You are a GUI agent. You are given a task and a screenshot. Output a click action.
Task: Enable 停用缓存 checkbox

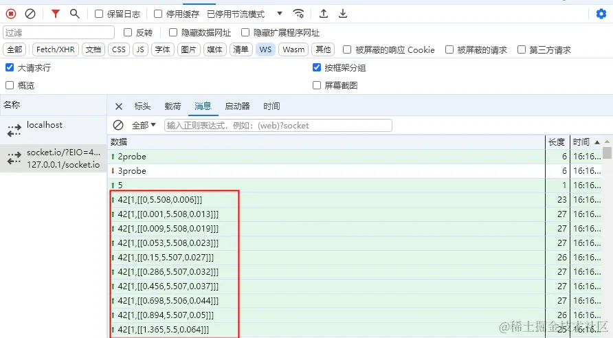(x=158, y=14)
